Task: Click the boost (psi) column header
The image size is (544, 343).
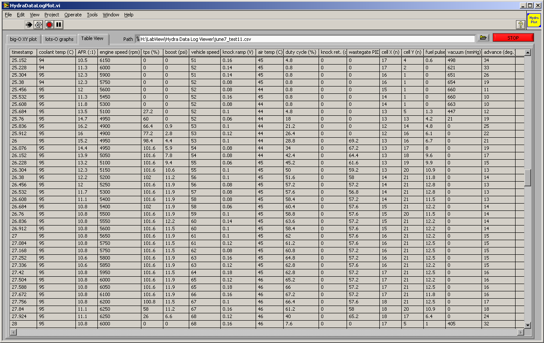Action: (176, 53)
